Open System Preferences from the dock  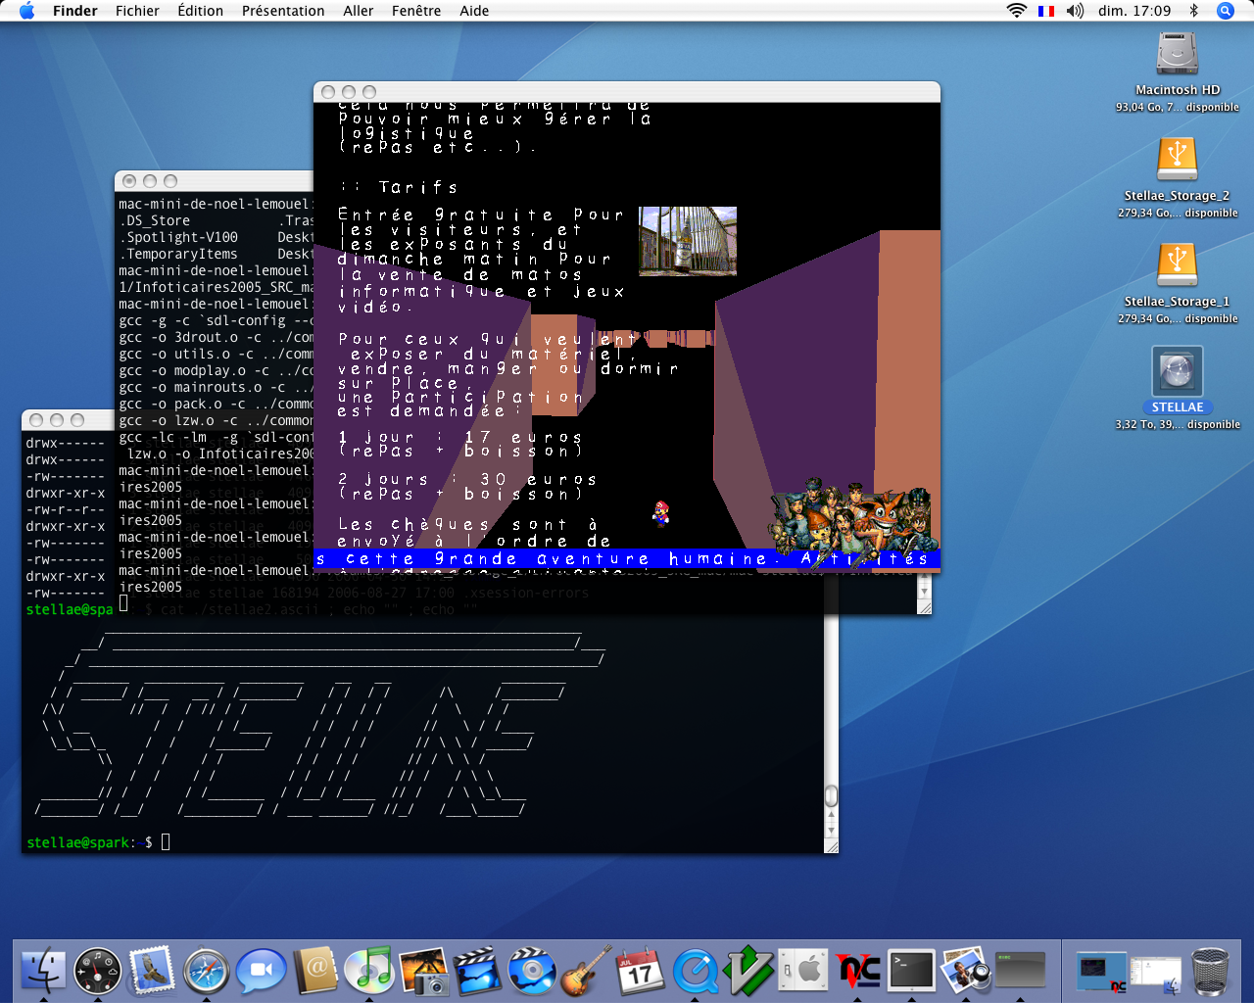coord(803,971)
